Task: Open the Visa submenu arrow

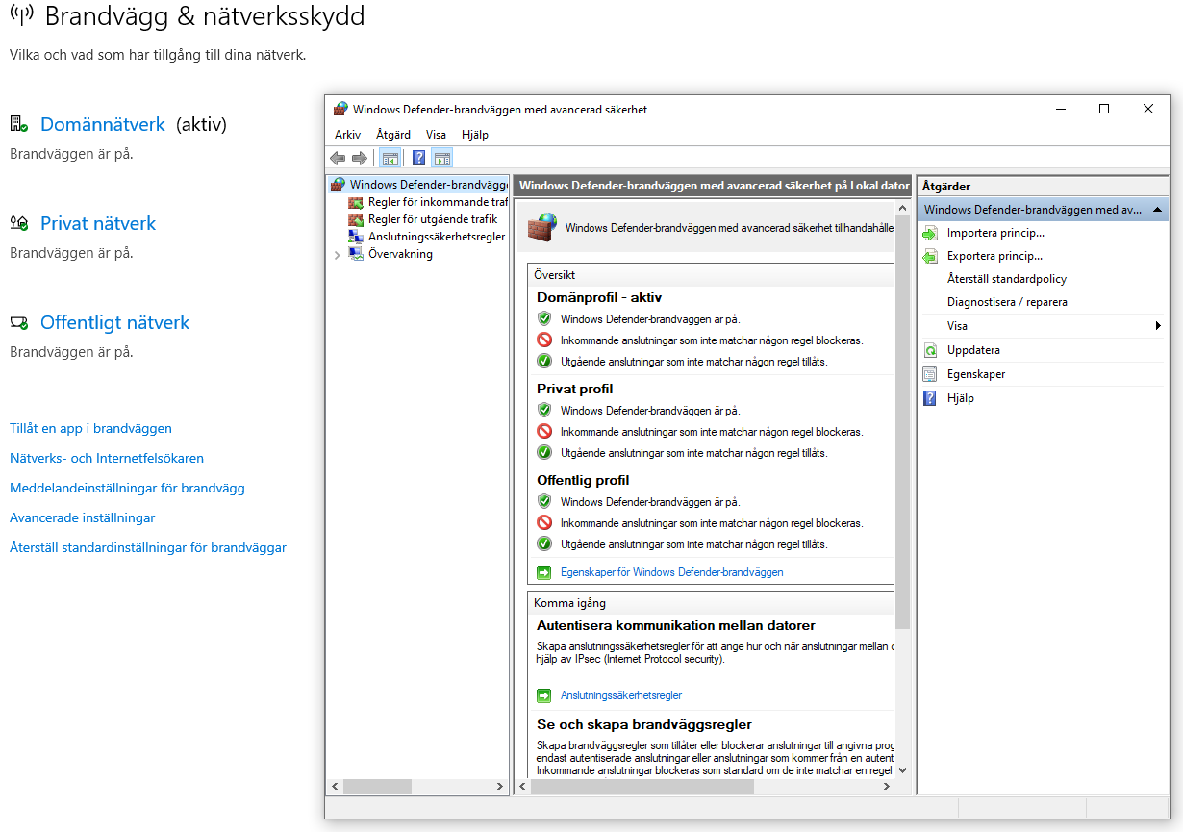Action: click(1158, 326)
